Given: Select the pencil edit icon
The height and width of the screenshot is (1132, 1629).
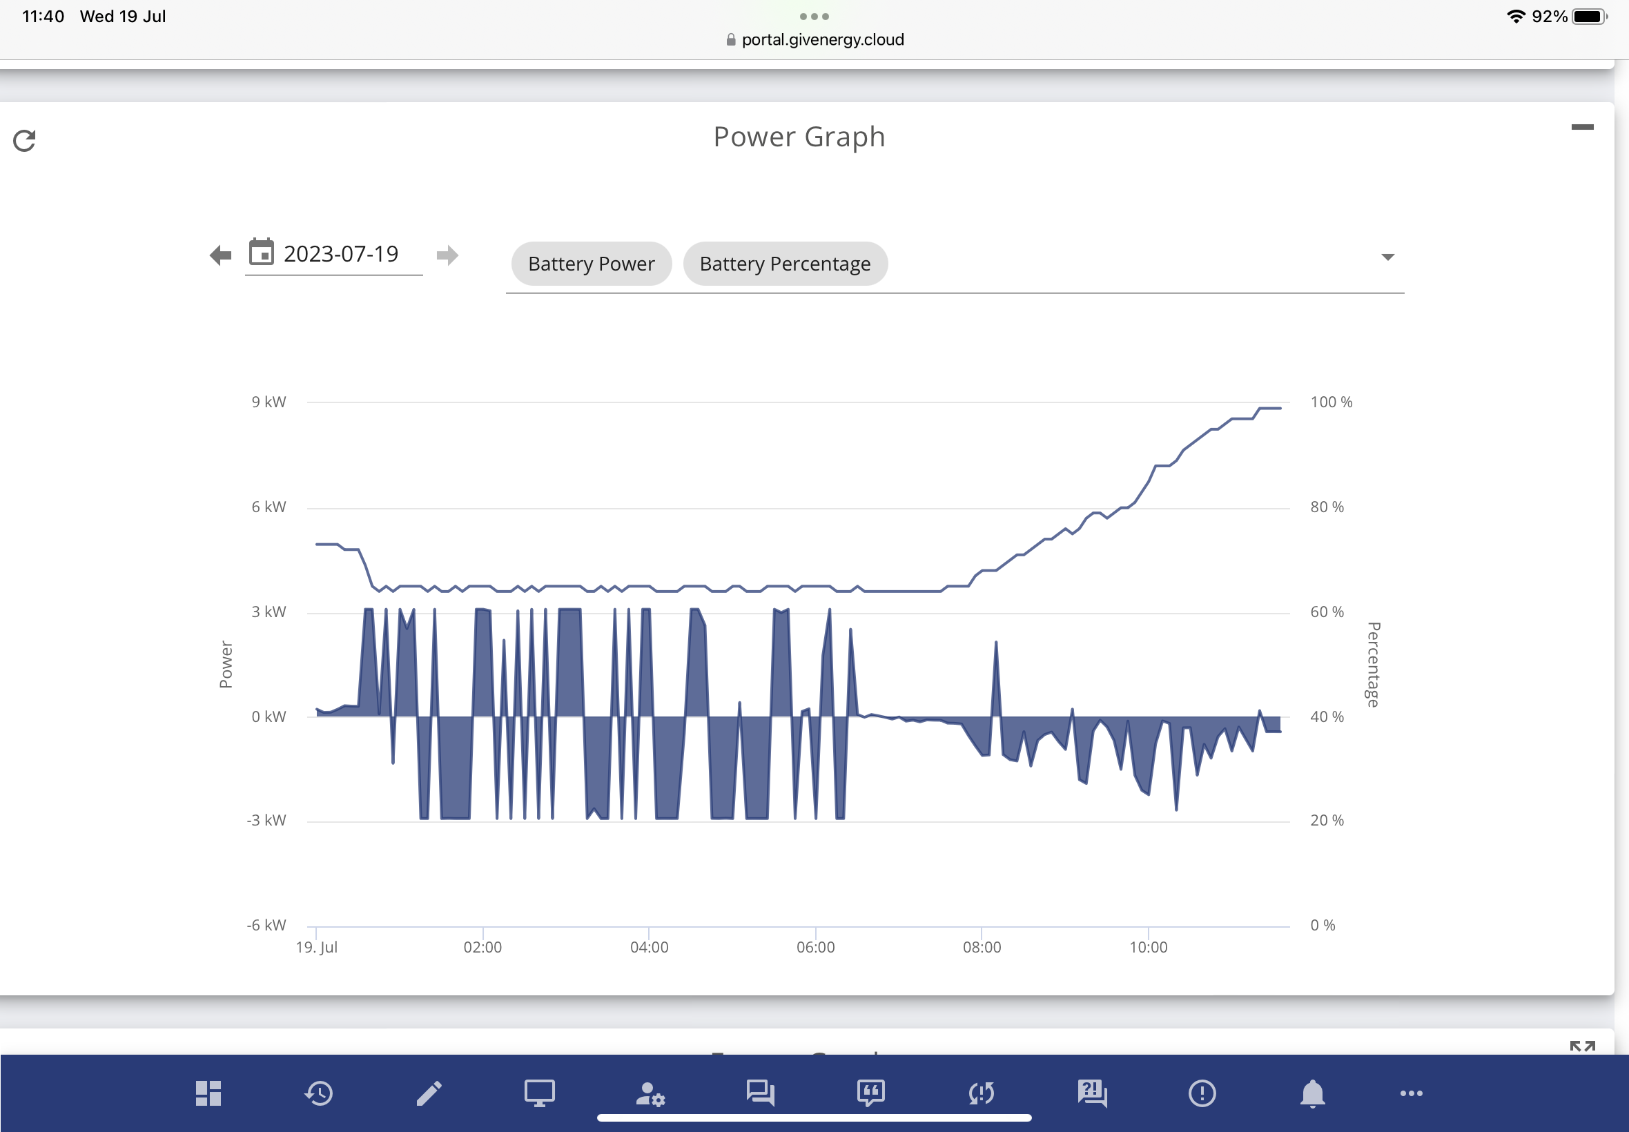Looking at the screenshot, I should (429, 1093).
